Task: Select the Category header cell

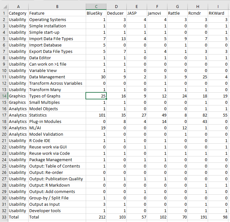Action: [18, 13]
